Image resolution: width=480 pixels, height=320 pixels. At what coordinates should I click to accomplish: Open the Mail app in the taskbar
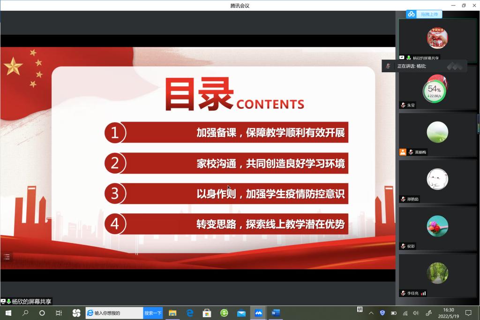241,313
